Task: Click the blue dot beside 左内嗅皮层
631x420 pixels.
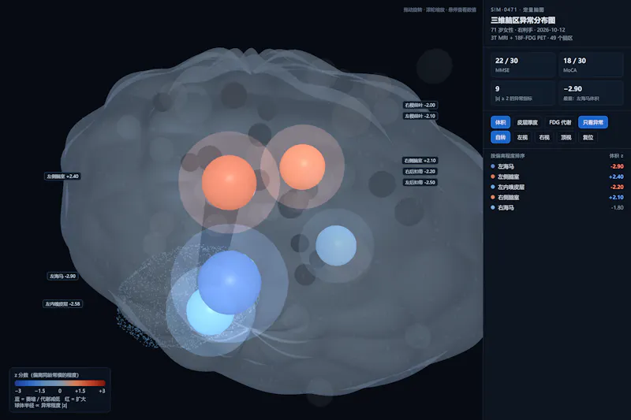Action: pos(493,187)
